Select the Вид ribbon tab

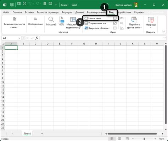coord(111,12)
